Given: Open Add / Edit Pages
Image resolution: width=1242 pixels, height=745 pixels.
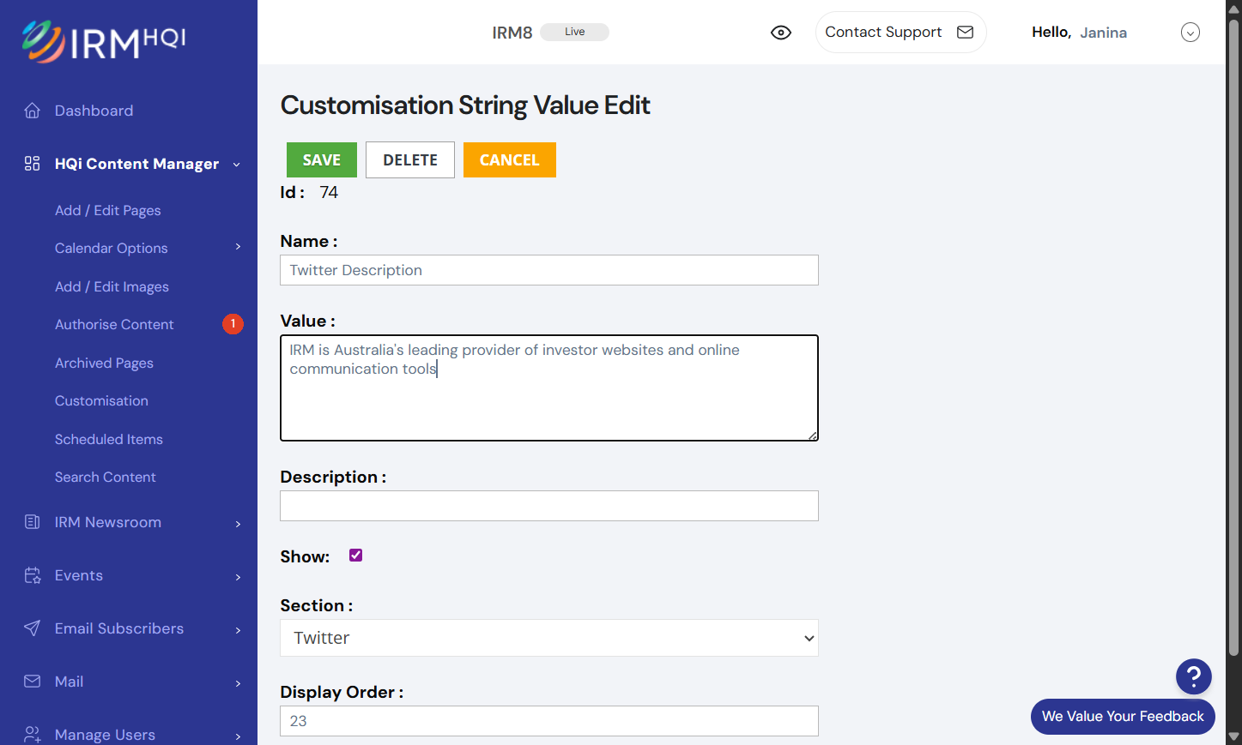Looking at the screenshot, I should click(108, 210).
